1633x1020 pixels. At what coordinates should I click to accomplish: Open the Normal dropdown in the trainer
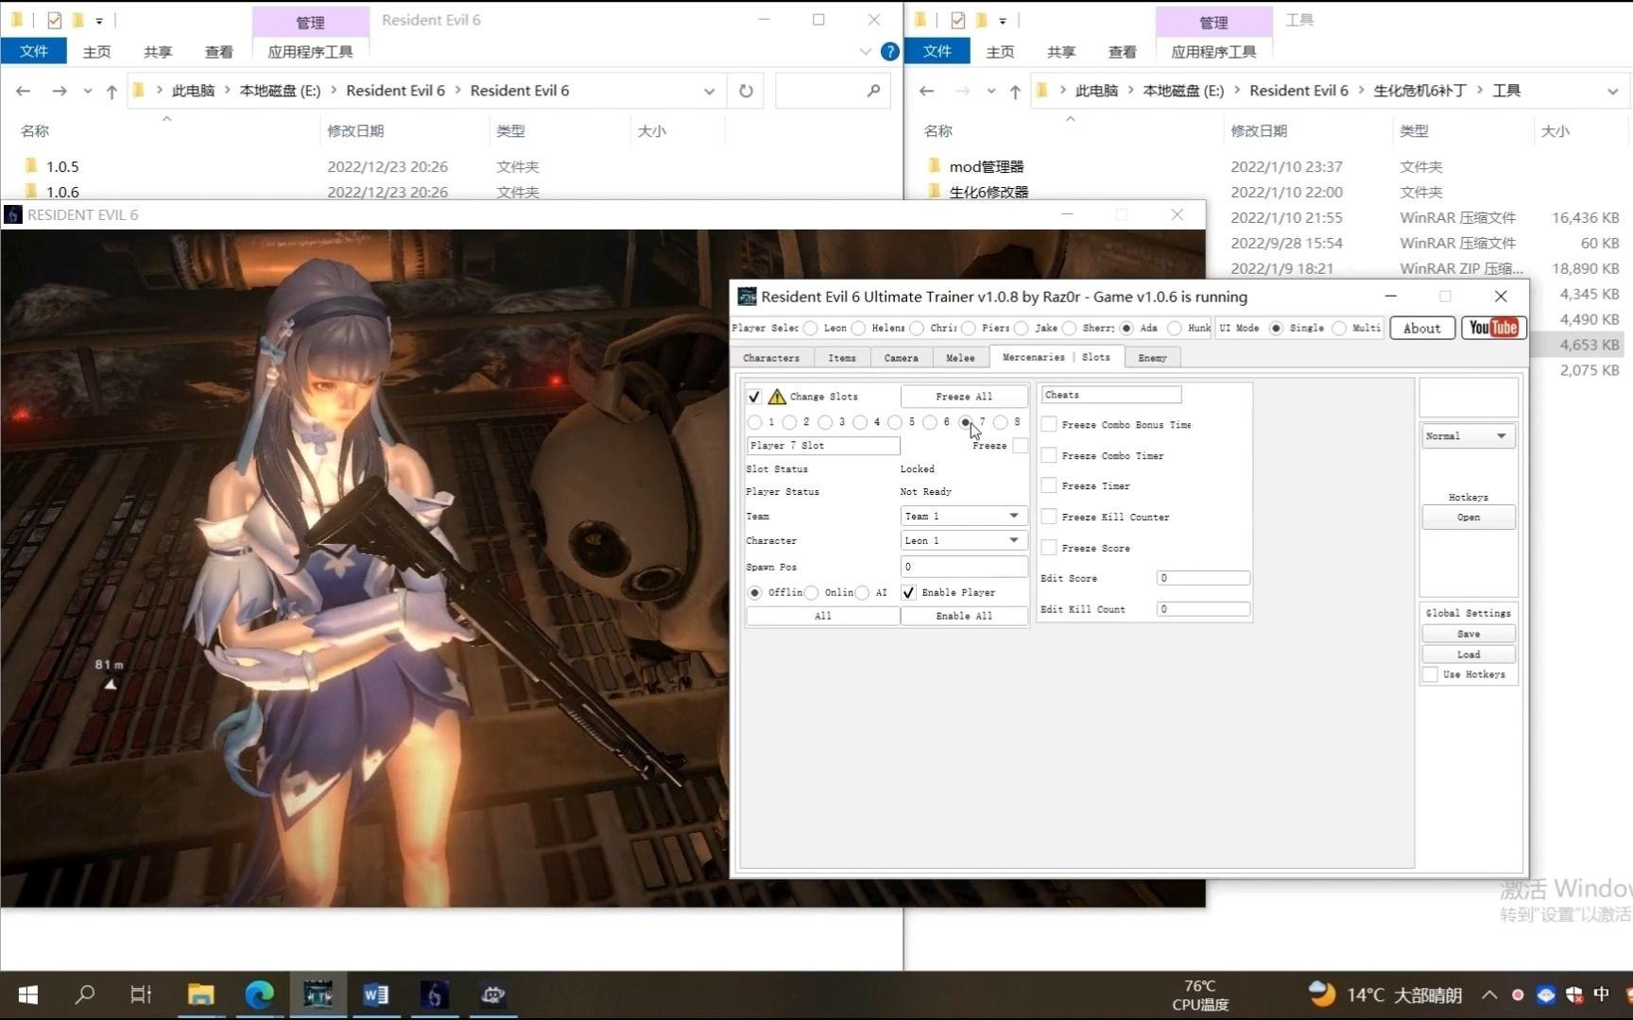[1469, 435]
